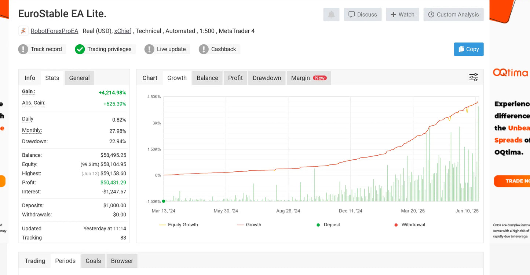Open the Browser tab
This screenshot has width=530, height=275.
pos(122,261)
